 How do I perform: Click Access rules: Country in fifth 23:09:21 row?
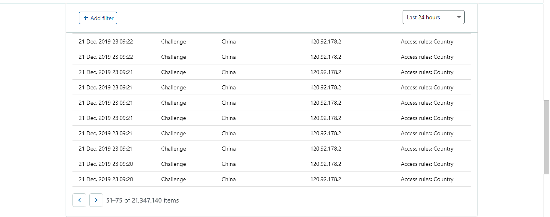427,133
